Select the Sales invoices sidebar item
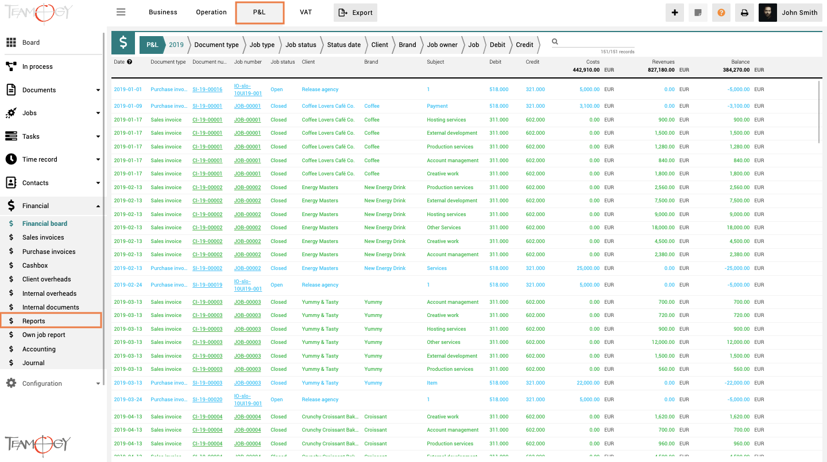The width and height of the screenshot is (827, 462). pyautogui.click(x=43, y=237)
